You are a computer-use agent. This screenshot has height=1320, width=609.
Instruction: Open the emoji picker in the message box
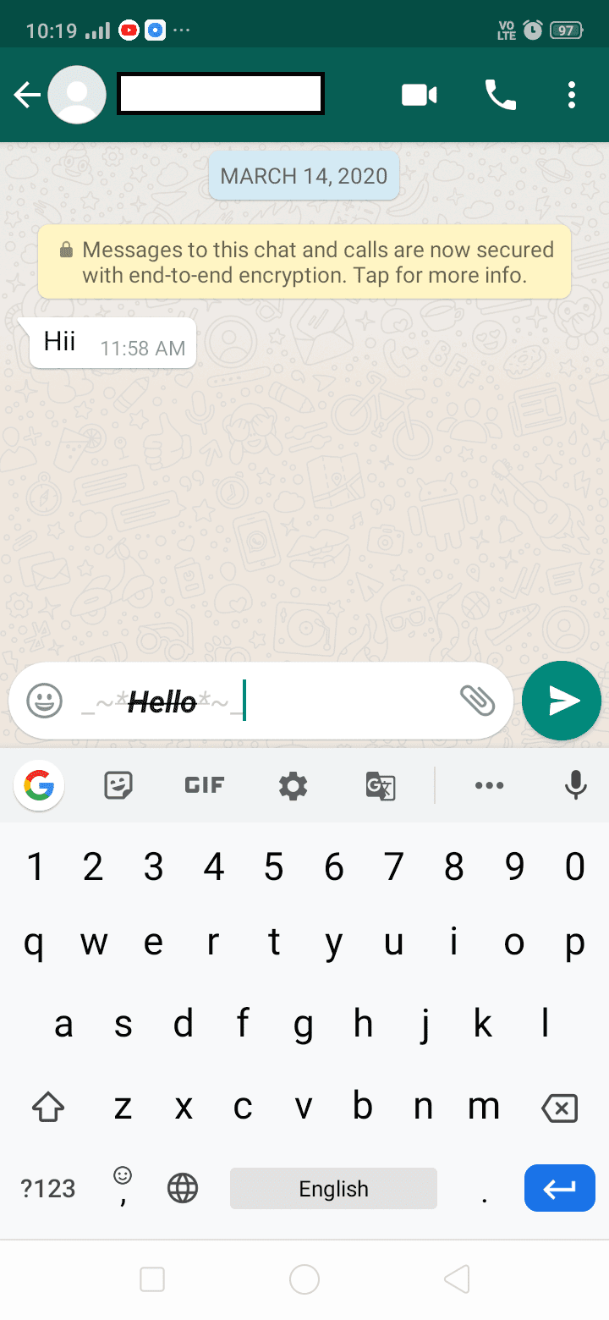pyautogui.click(x=45, y=701)
